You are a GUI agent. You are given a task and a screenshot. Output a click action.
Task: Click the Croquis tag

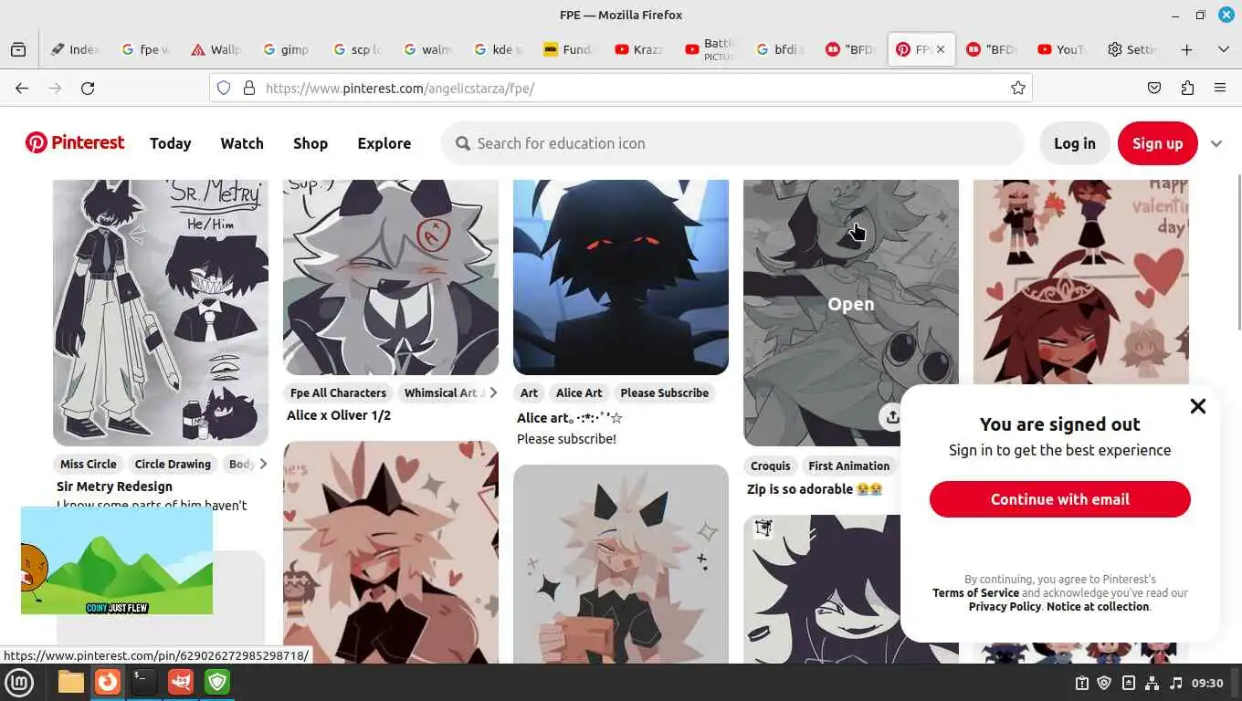coord(771,466)
